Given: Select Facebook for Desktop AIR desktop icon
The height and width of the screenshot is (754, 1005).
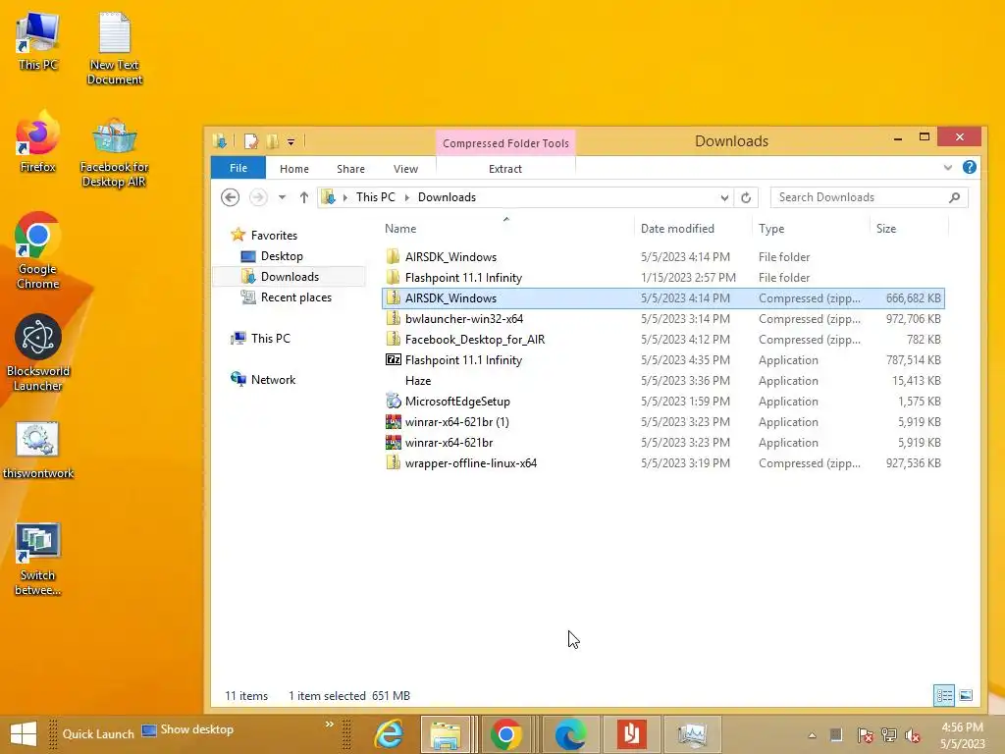Looking at the screenshot, I should click(115, 152).
